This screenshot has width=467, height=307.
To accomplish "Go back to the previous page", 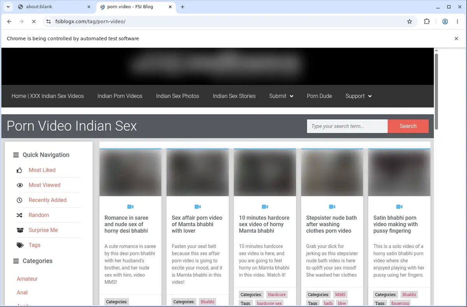I will pos(9,22).
